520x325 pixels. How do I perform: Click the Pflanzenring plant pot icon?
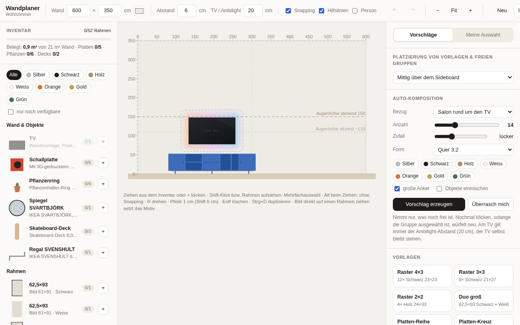tap(17, 187)
